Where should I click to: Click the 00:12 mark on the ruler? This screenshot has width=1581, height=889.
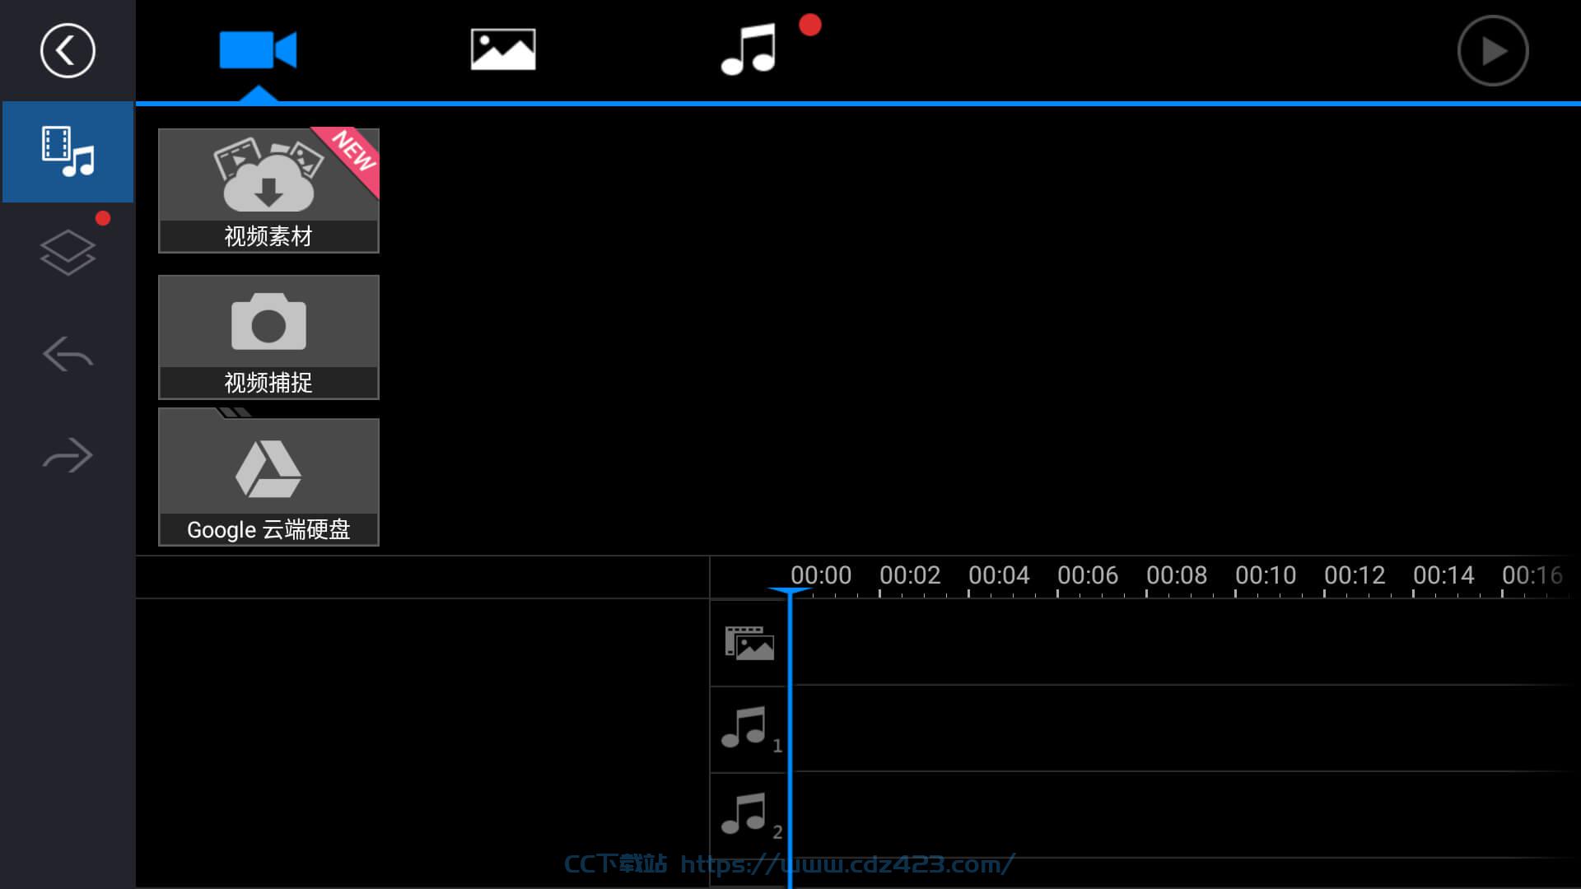[x=1355, y=575]
